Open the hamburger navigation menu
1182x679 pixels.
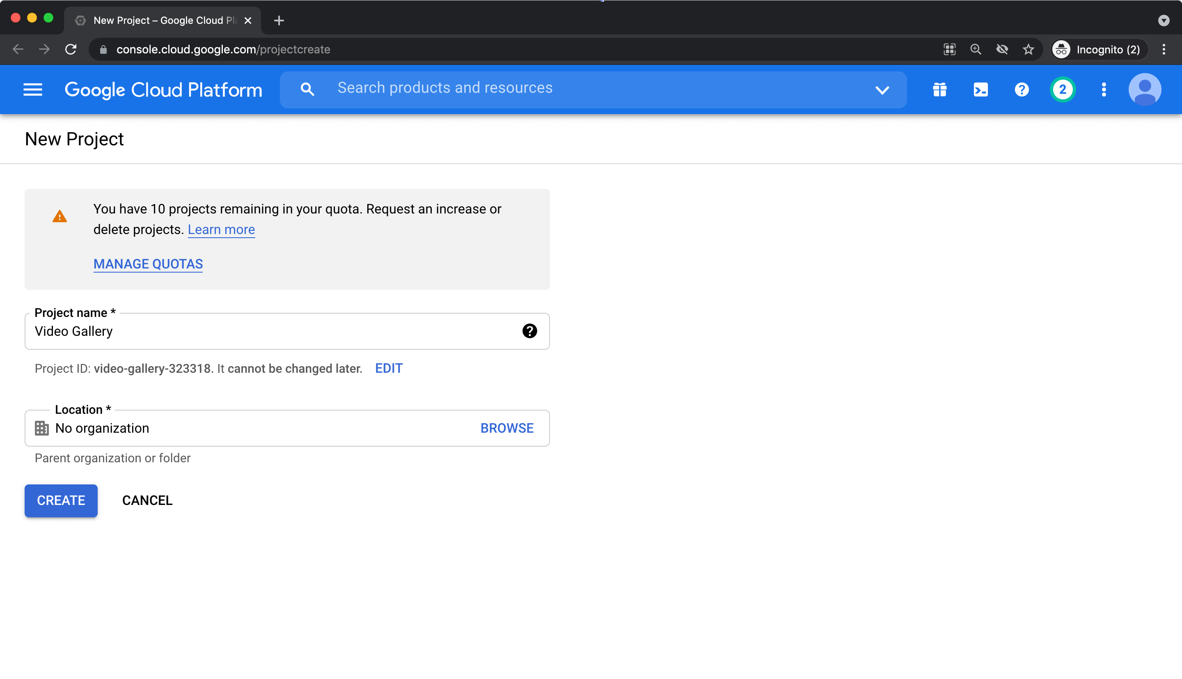click(32, 89)
